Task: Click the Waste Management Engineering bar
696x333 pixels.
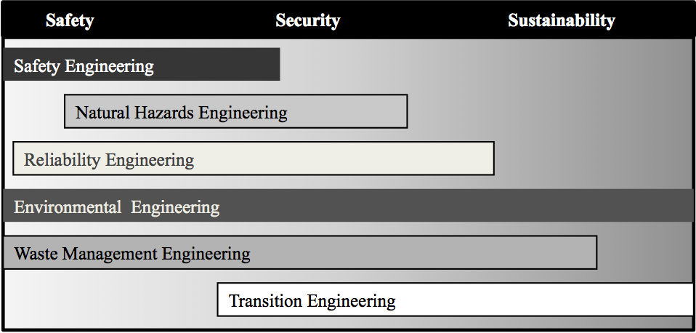Action: click(300, 252)
